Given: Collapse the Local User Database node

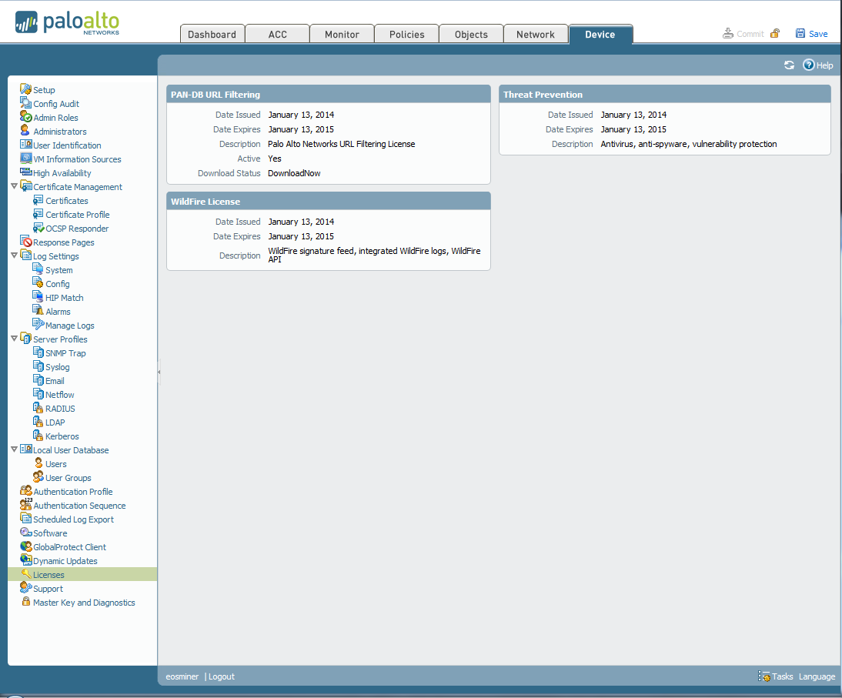Looking at the screenshot, I should tap(14, 450).
